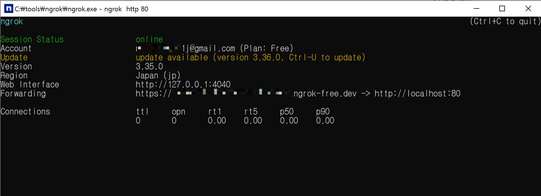Click the 'p50' column header
Image resolution: width=541 pixels, height=196 pixels.
click(x=287, y=112)
